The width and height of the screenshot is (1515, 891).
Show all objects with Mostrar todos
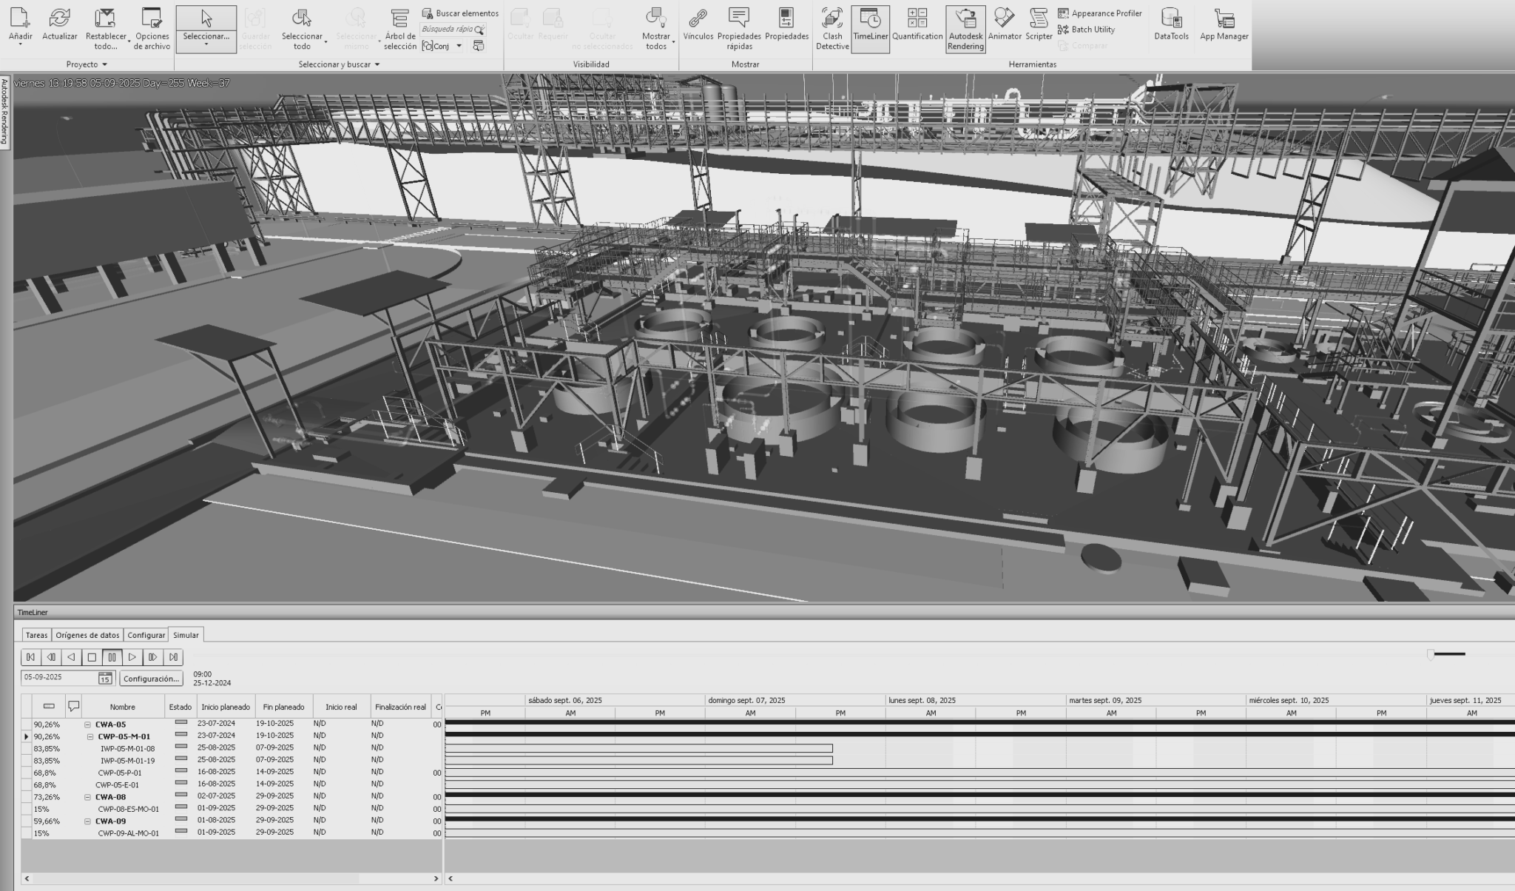655,30
